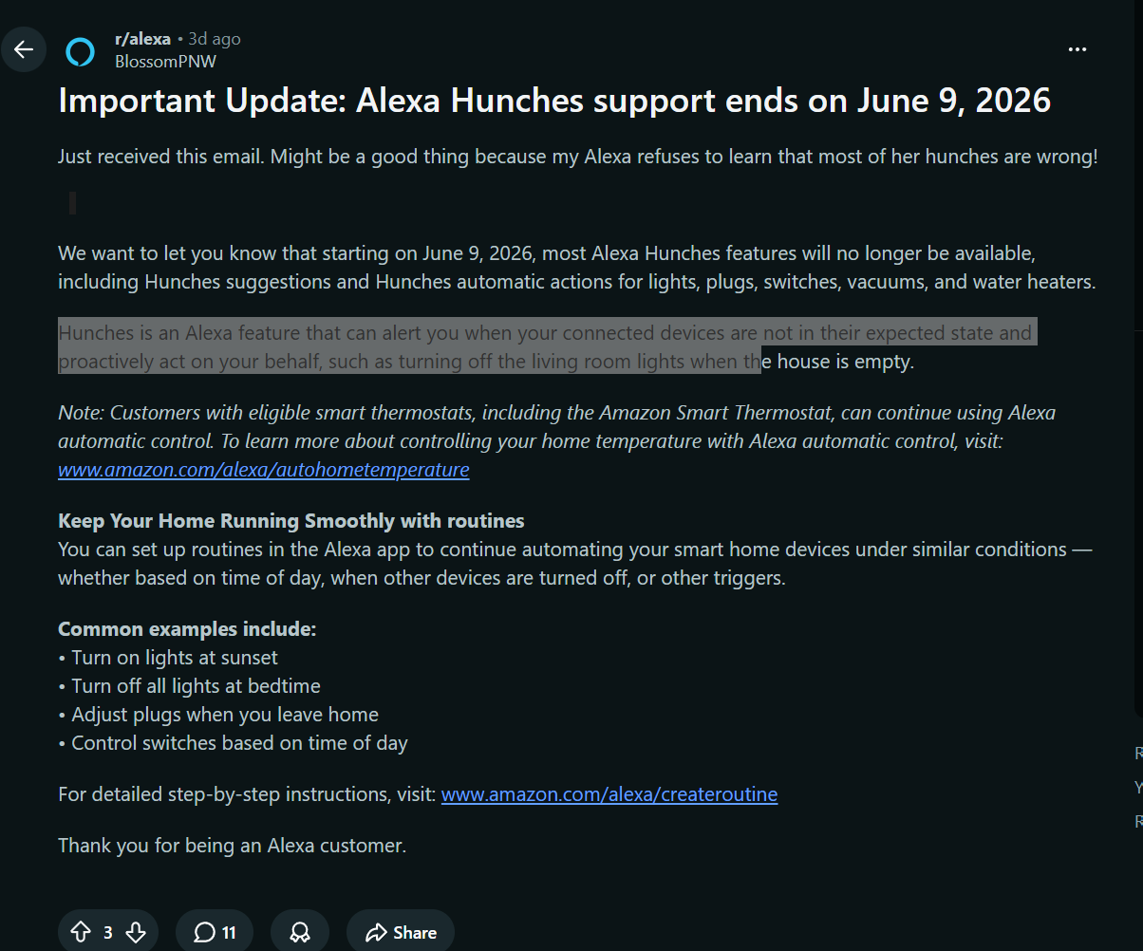Viewport: 1143px width, 951px height.
Task: Upvote the Alexa Hunches post
Action: click(x=82, y=933)
